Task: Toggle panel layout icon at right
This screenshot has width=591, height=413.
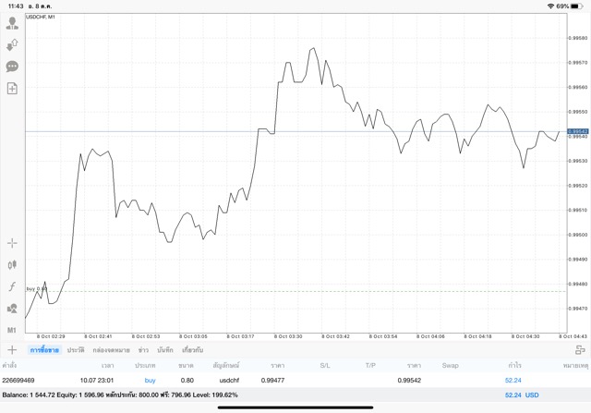Action: point(580,349)
